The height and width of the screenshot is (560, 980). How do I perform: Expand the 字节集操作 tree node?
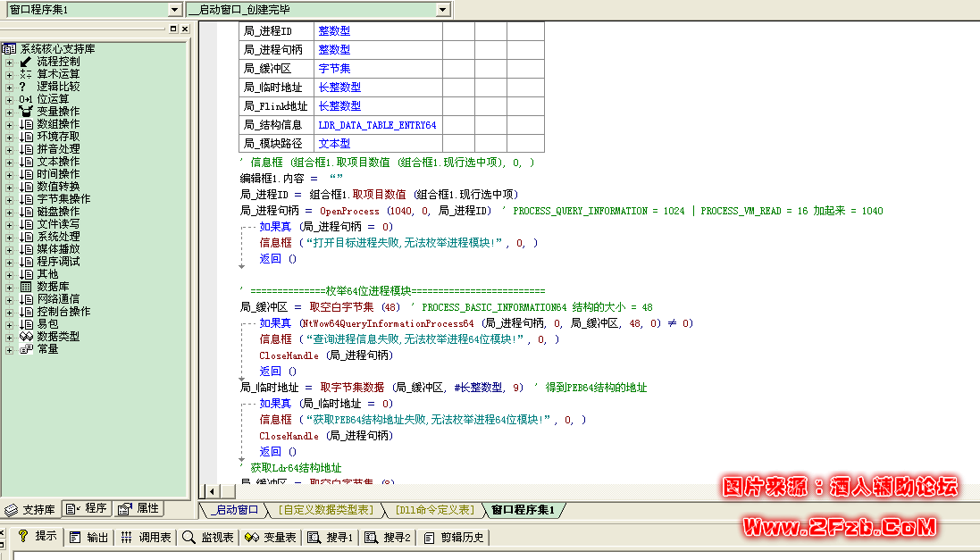[x=9, y=199]
